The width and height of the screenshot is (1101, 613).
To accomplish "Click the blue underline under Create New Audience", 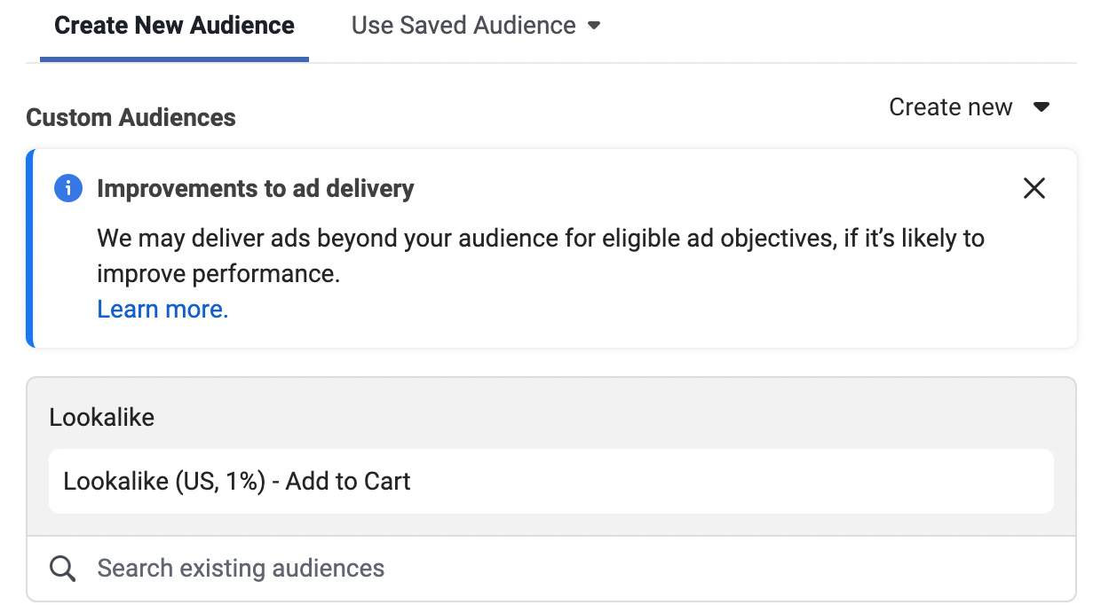I will (x=174, y=59).
